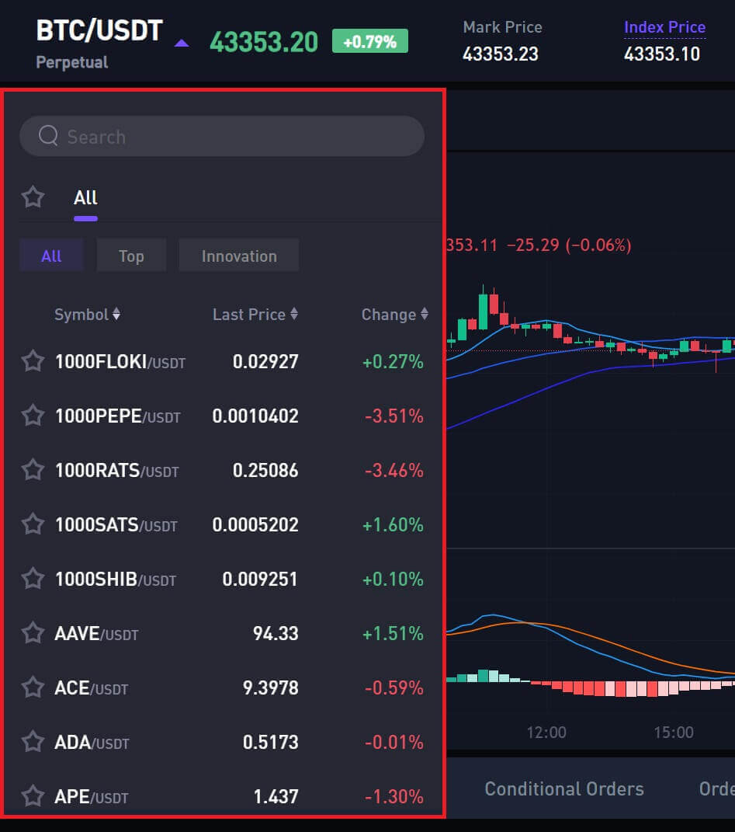Sort list by Last Price arrows
This screenshot has height=832, width=735.
pos(294,314)
